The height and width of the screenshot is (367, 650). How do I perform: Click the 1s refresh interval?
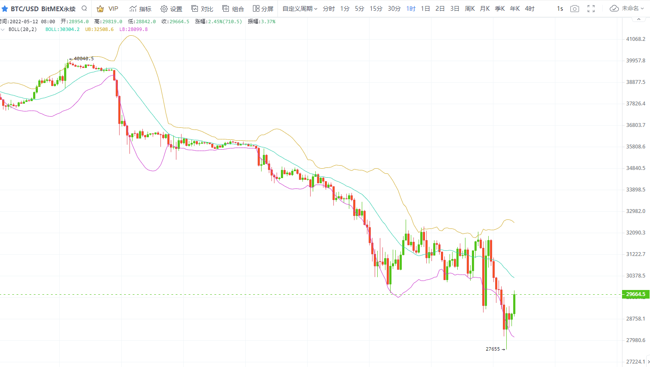(x=560, y=9)
